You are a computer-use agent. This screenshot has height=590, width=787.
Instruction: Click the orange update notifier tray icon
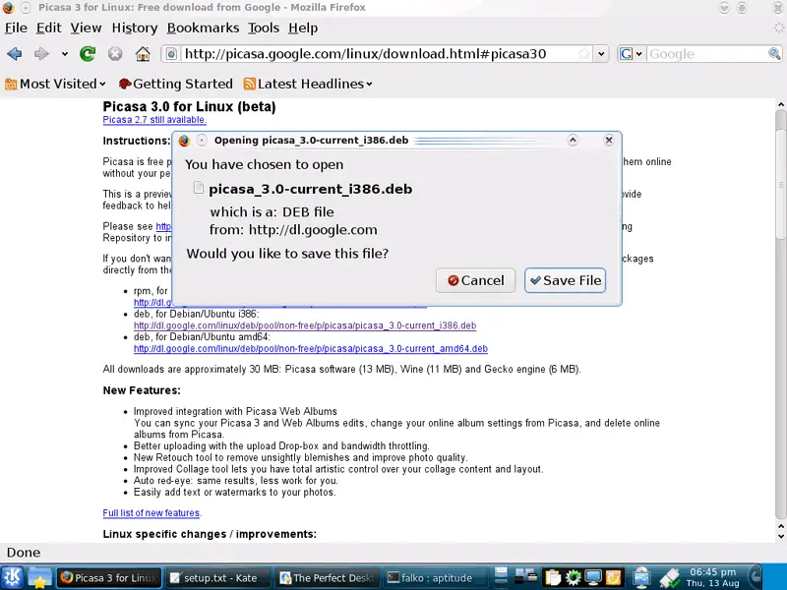point(613,578)
